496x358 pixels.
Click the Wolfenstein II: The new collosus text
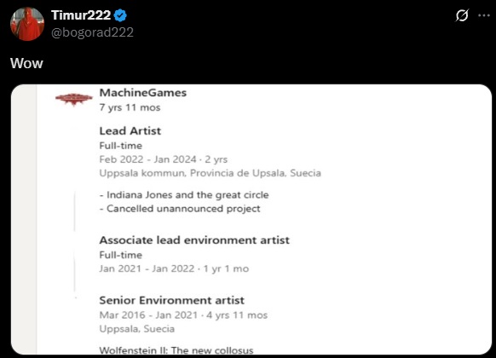click(x=176, y=350)
